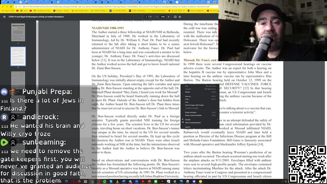This screenshot has width=327, height=184.
Task: Click the fit to page icon
Action: coord(175,17)
